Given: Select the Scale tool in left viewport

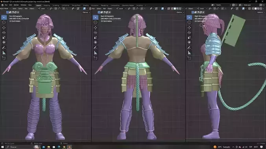Looking at the screenshot, I should 4,37.
